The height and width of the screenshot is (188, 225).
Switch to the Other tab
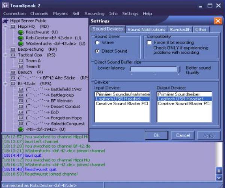(201, 29)
